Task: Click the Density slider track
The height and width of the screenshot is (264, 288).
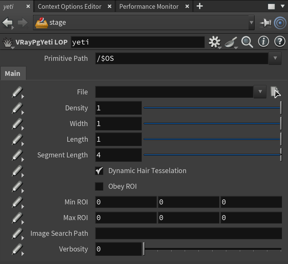Action: point(213,108)
